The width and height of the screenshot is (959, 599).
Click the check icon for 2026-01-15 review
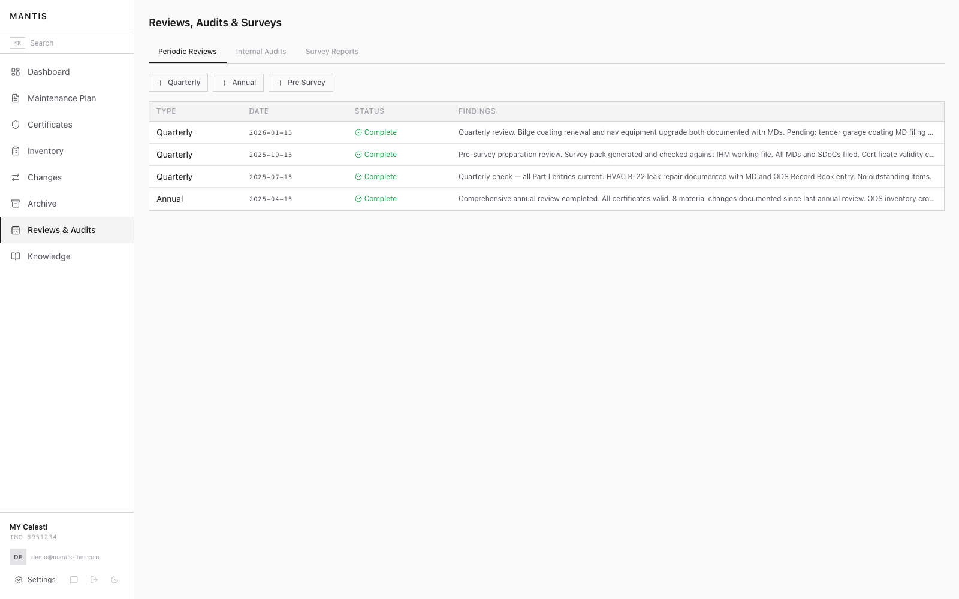358,132
